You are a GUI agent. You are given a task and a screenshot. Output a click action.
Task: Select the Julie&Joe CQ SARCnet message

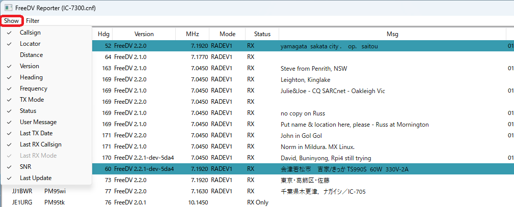(x=333, y=91)
